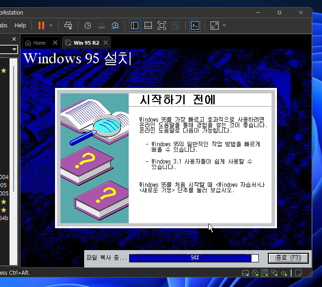Click the Windows 95 설치 title text
Image resolution: width=322 pixels, height=287 pixels.
click(77, 58)
